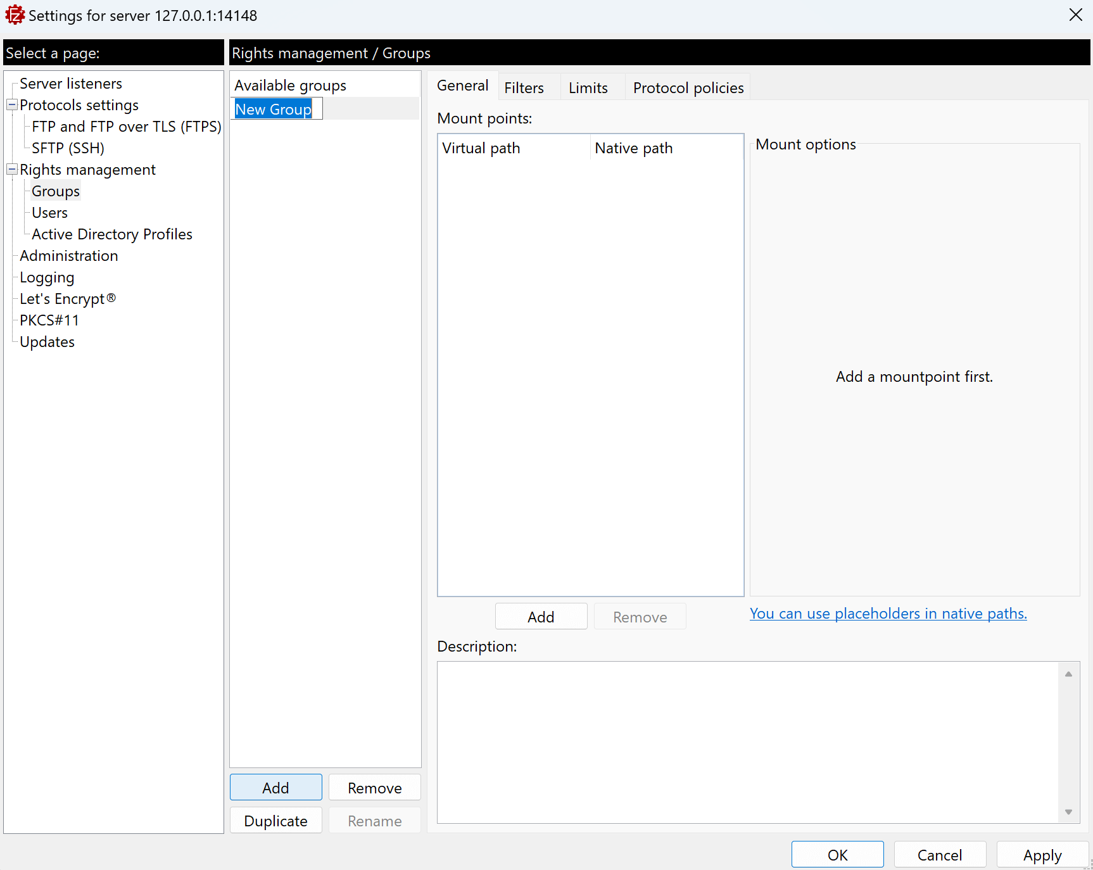The image size is (1093, 870).
Task: Click inside the Description text box
Action: click(747, 742)
